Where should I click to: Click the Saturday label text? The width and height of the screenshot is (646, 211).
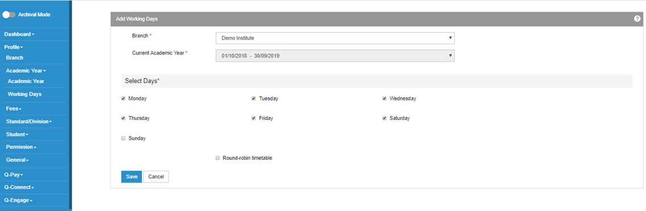point(400,118)
